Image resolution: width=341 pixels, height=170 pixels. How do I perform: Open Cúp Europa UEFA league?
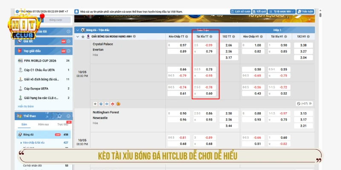43,89
